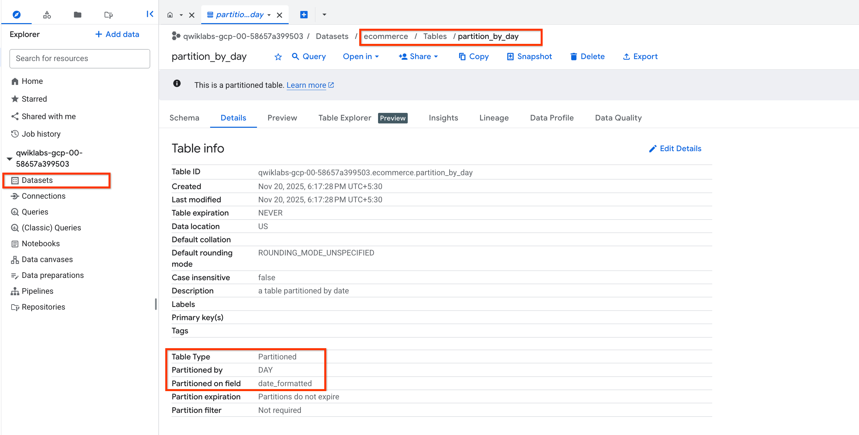Open a new editor tab with the plus icon
This screenshot has height=435, width=859.
303,14
